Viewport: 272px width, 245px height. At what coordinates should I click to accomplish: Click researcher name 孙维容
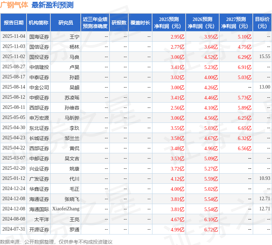tap(72, 108)
